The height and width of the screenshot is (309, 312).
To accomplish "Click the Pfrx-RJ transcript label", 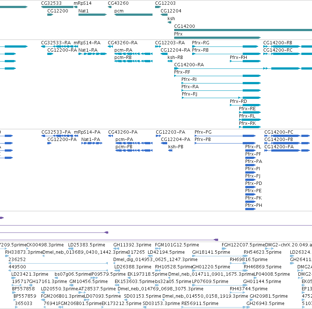I will tap(190, 94).
